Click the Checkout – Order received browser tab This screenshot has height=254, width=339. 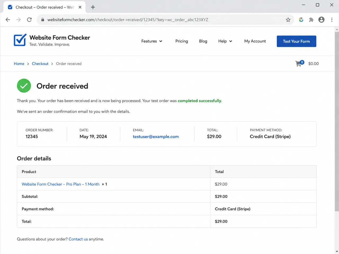[x=44, y=7]
